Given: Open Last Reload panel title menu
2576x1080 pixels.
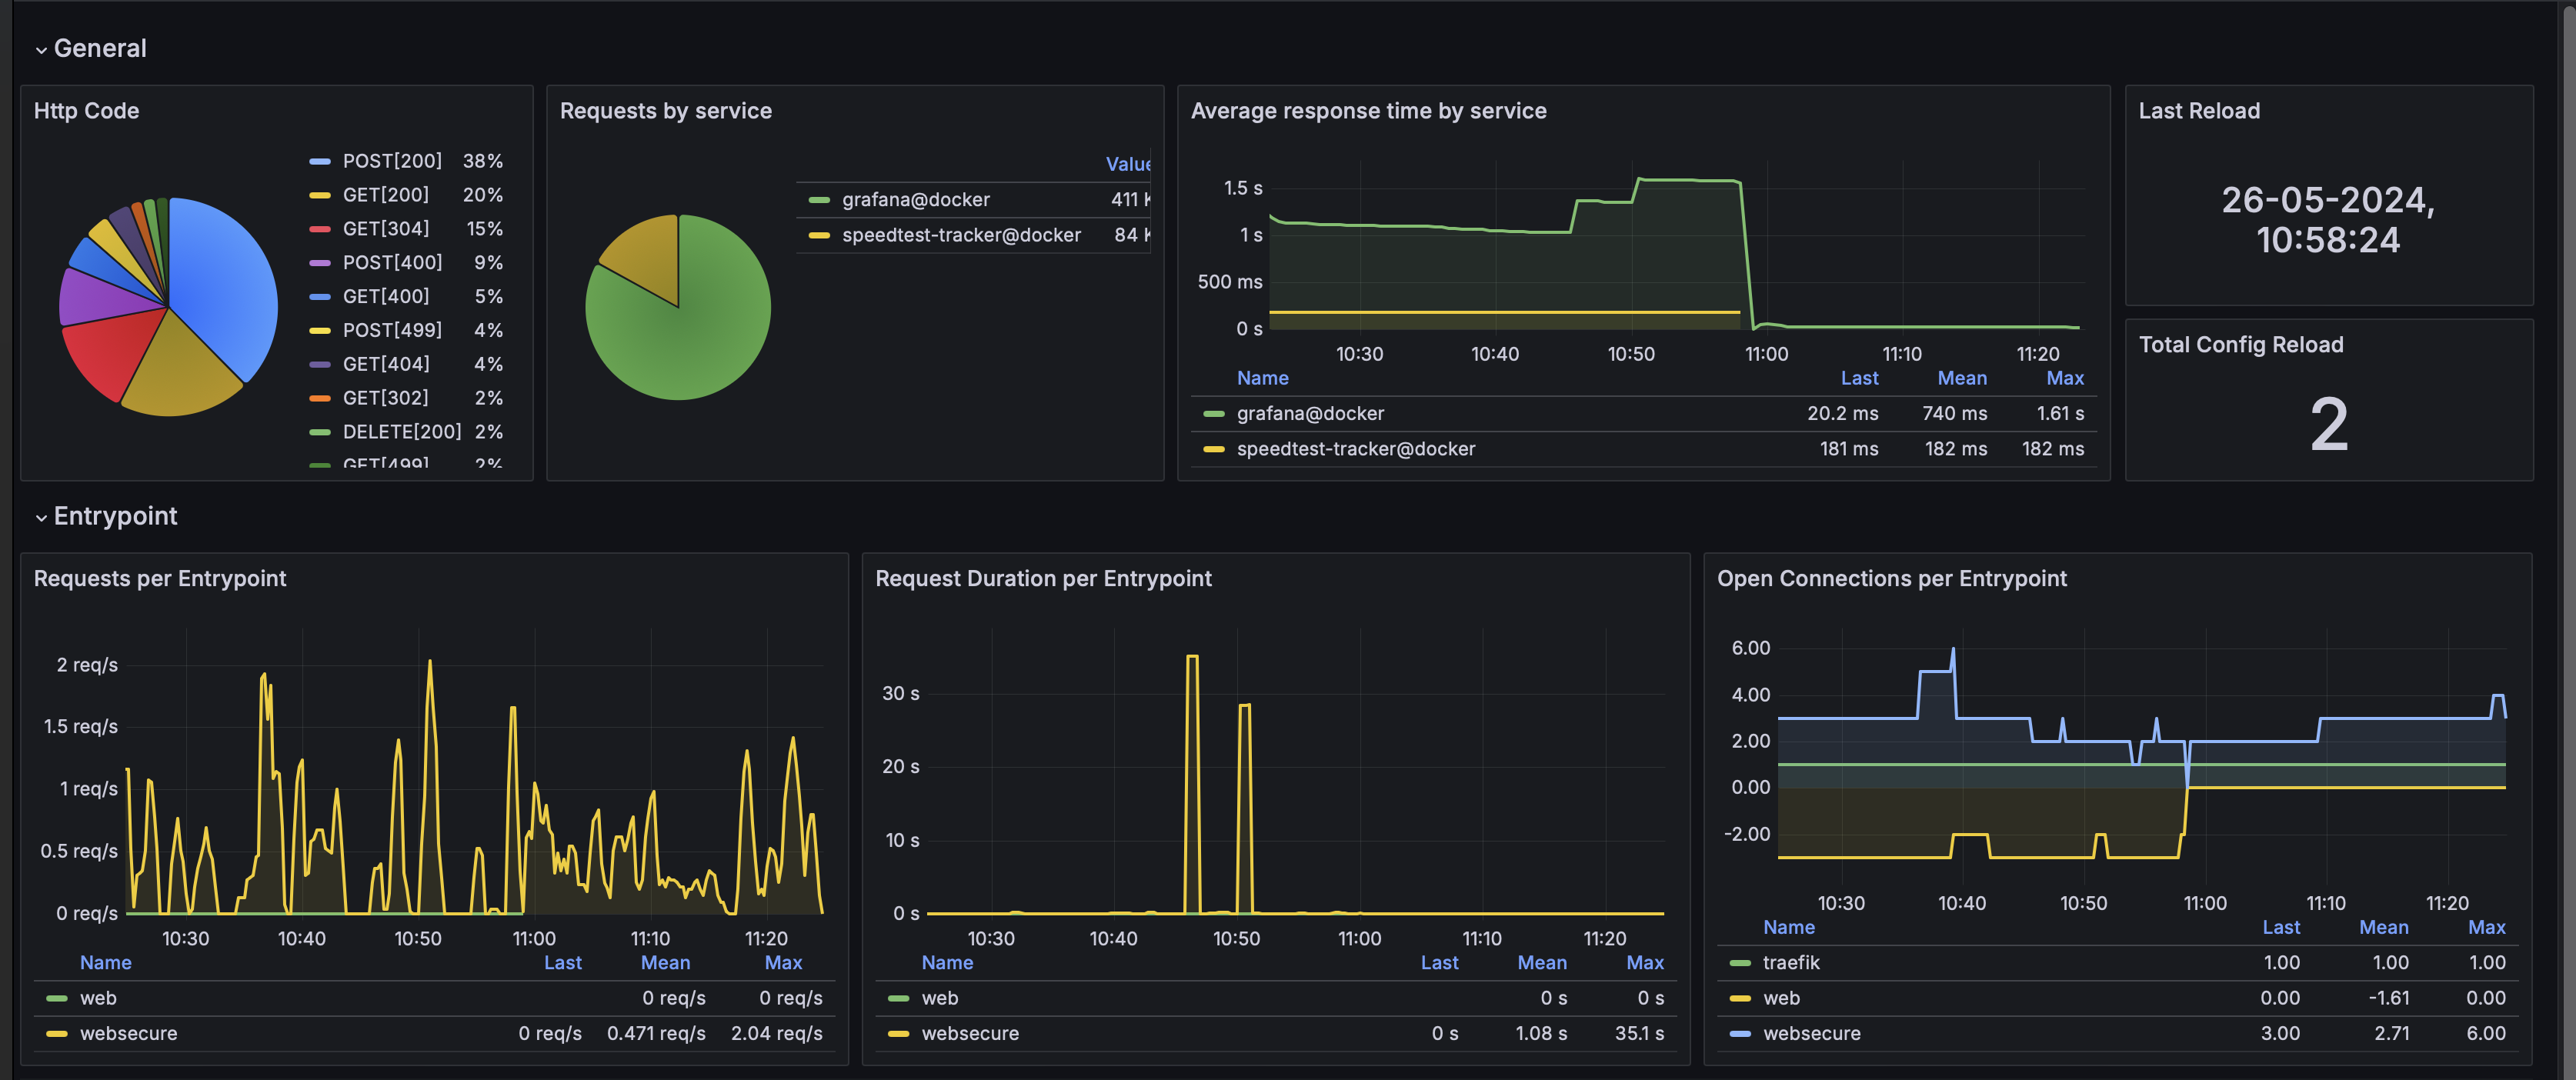Looking at the screenshot, I should (x=2199, y=111).
